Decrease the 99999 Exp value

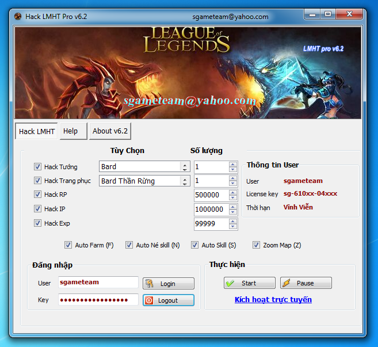pyautogui.click(x=233, y=227)
